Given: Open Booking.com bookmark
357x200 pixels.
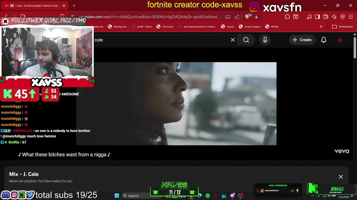Looking at the screenshot, I should tap(117, 27).
